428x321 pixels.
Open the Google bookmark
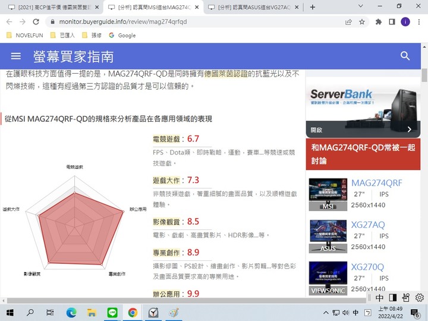click(122, 35)
